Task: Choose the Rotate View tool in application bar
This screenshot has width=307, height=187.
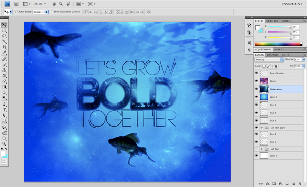Action: 68,4
